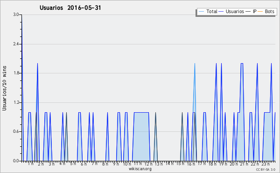
Task: Click the y-axis value '2.4'
Action: (x=16, y=44)
